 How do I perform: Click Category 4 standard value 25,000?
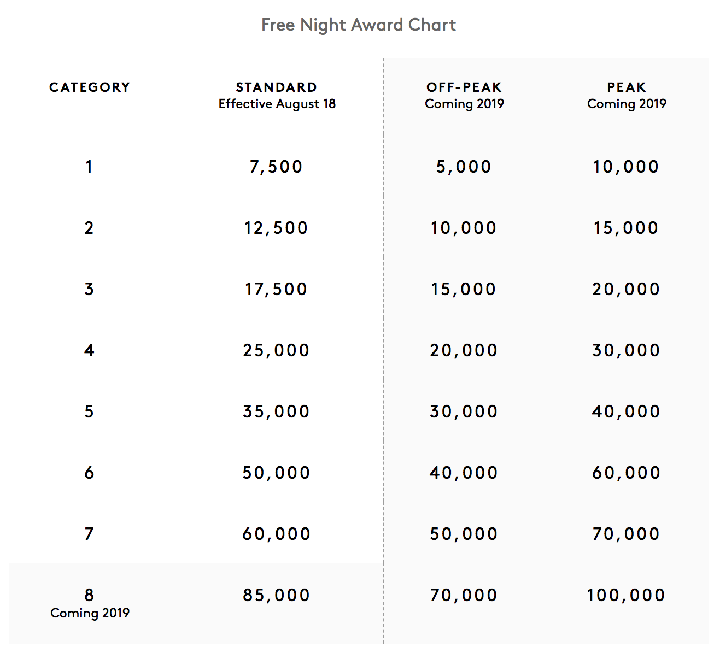click(x=276, y=350)
